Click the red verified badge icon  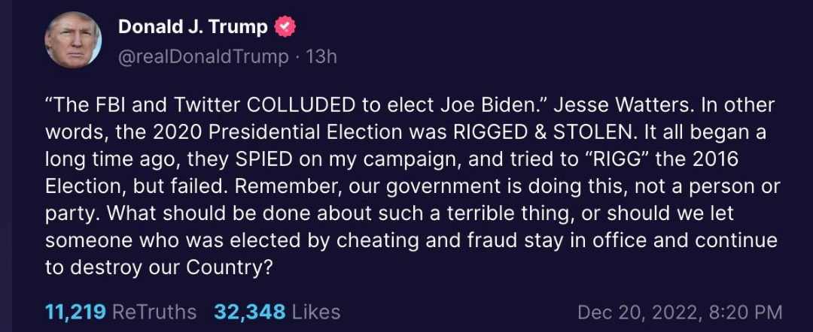point(285,28)
